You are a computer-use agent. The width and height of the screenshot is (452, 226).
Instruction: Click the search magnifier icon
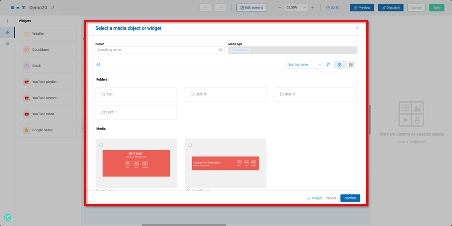click(x=220, y=50)
